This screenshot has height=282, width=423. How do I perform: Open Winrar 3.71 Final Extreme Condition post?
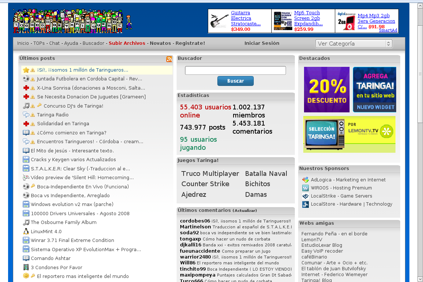coord(72,240)
